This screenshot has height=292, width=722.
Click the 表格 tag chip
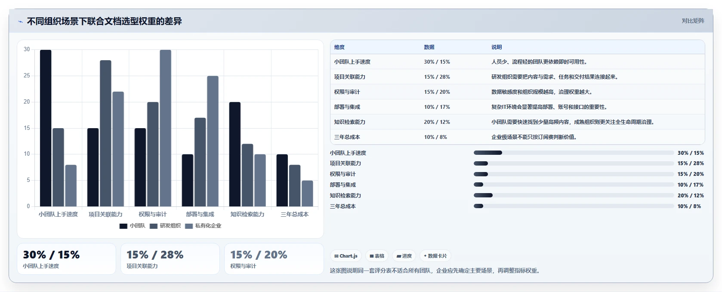pyautogui.click(x=377, y=256)
